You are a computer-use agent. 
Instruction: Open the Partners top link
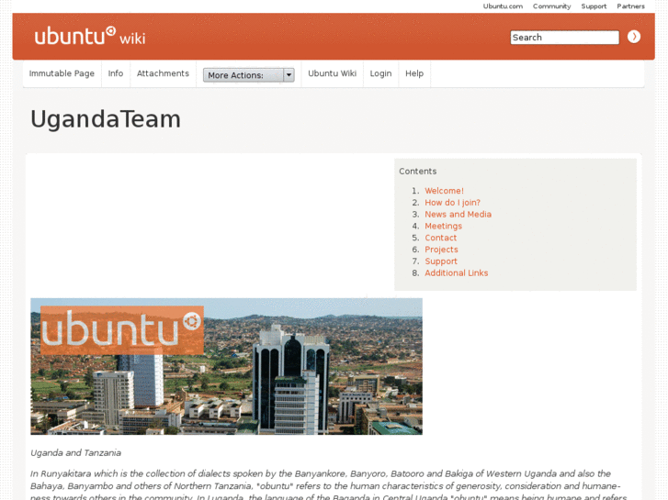pos(630,6)
